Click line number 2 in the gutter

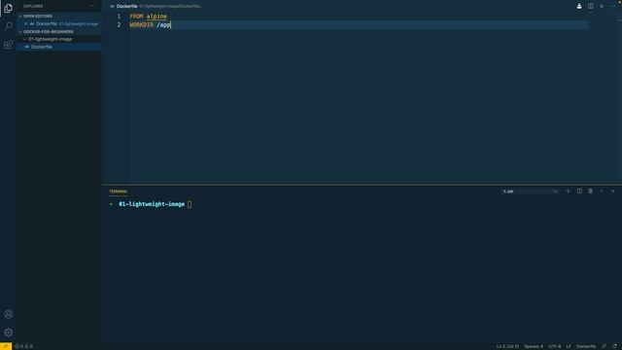coord(119,24)
